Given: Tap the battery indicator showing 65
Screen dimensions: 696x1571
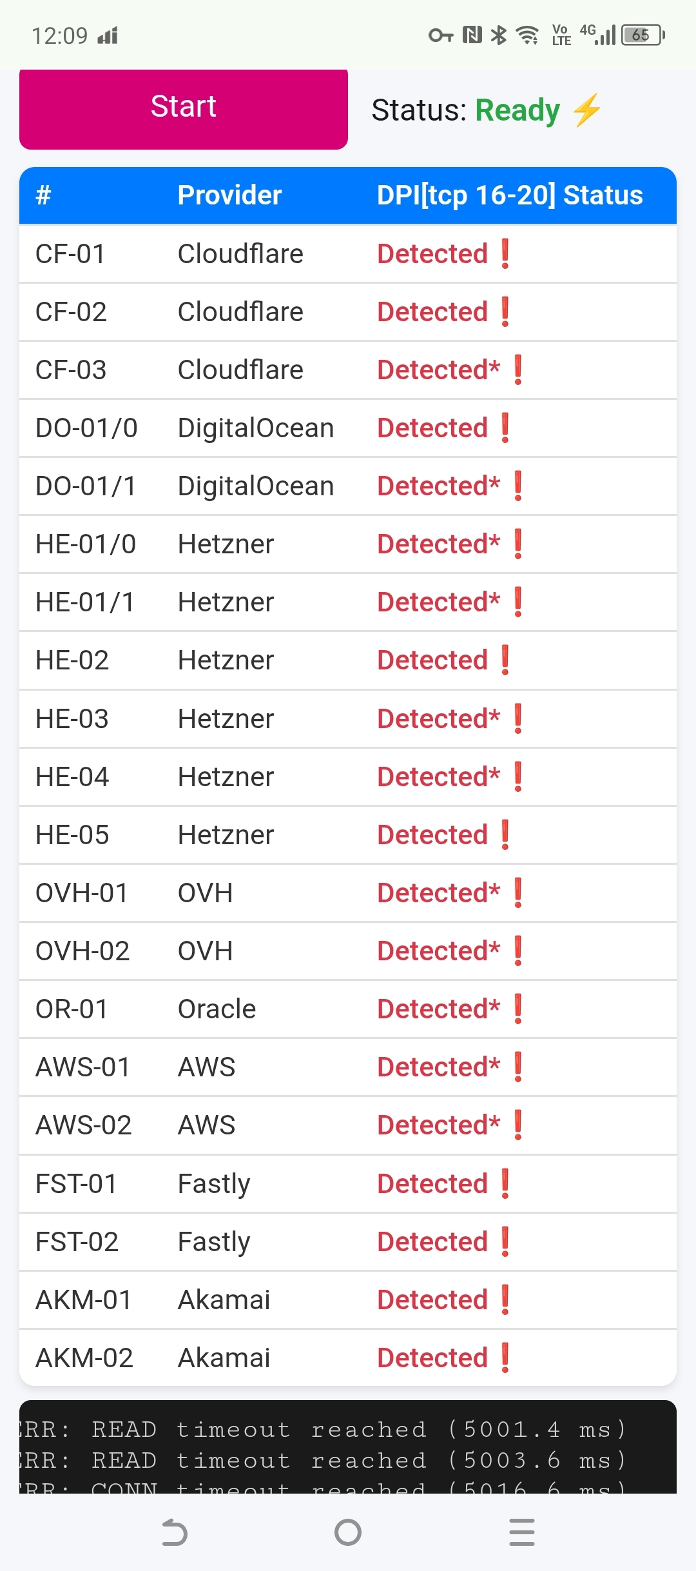Looking at the screenshot, I should 643,35.
